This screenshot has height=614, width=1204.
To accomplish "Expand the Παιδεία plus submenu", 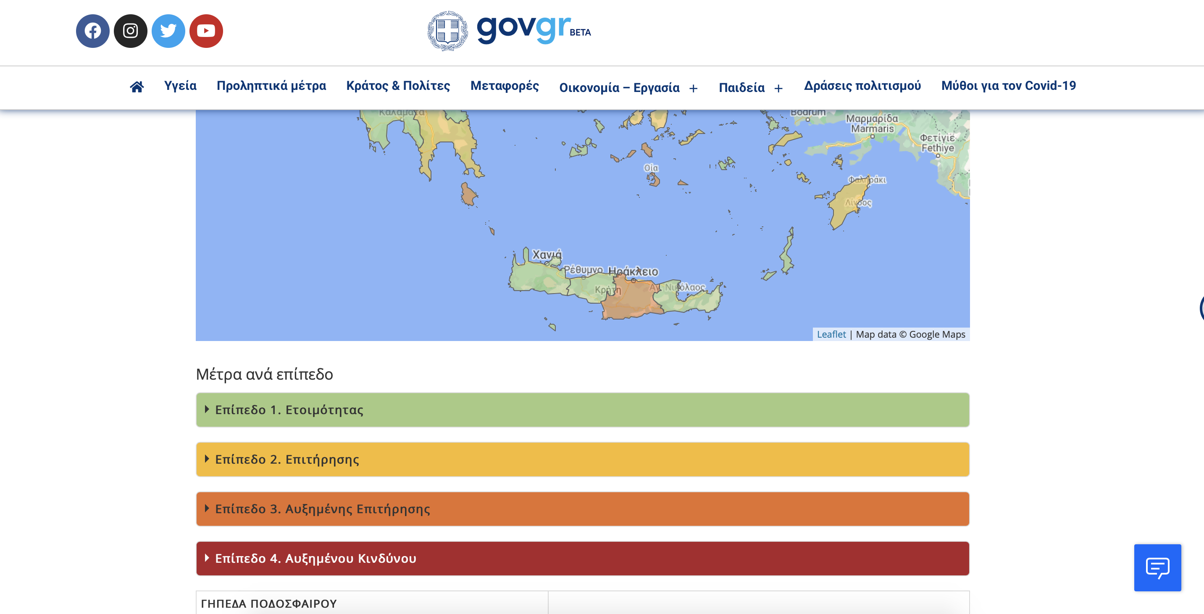I will tap(778, 88).
